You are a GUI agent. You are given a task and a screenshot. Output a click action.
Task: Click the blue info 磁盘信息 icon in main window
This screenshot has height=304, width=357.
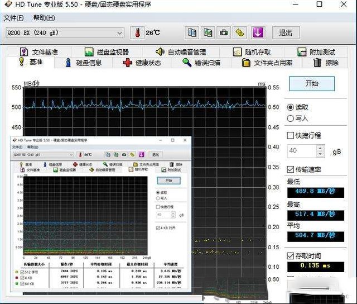(x=68, y=63)
